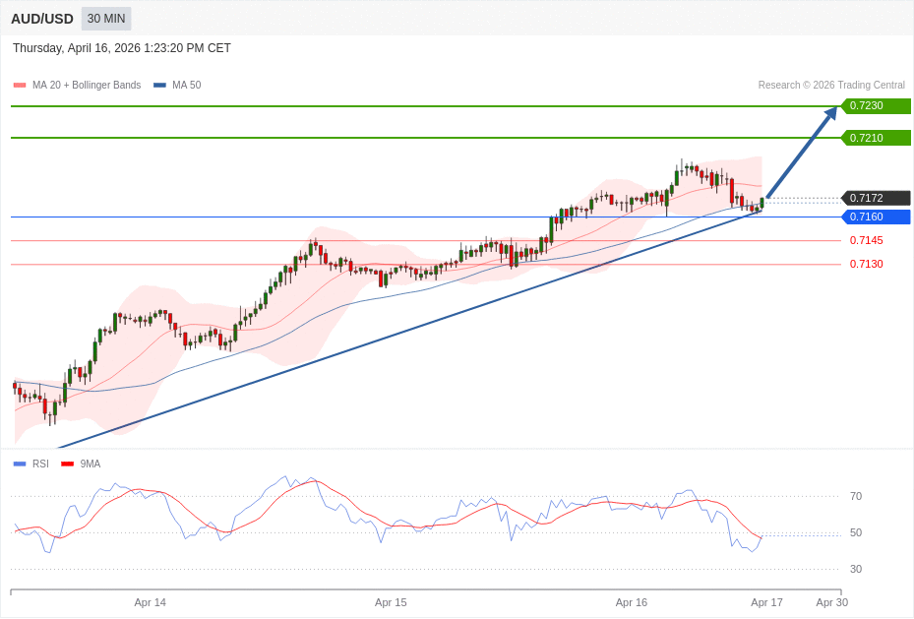Select Apr 15 on the time axis
Image resolution: width=914 pixels, height=619 pixels.
[x=391, y=602]
